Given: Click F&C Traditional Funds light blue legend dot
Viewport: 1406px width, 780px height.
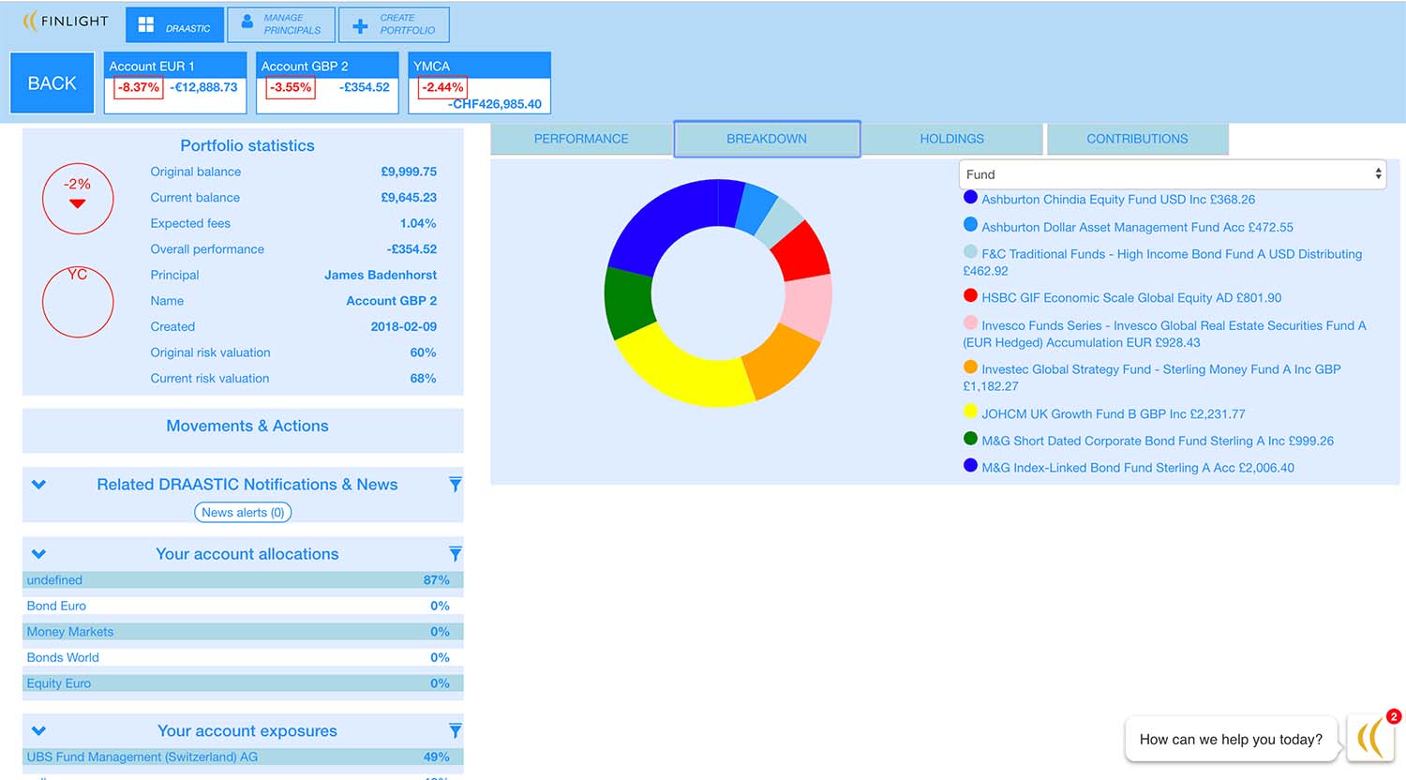Looking at the screenshot, I should (970, 252).
